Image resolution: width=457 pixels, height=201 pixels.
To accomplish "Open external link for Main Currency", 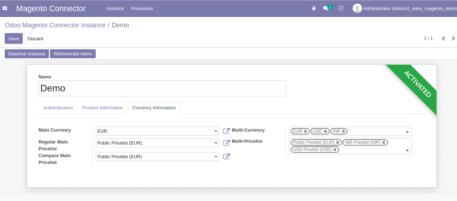I will coord(226,131).
